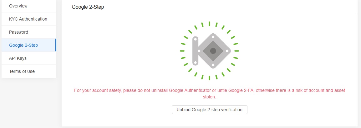
Task: Click the left white dot on the logo diamond
Action: pyautogui.click(x=199, y=51)
